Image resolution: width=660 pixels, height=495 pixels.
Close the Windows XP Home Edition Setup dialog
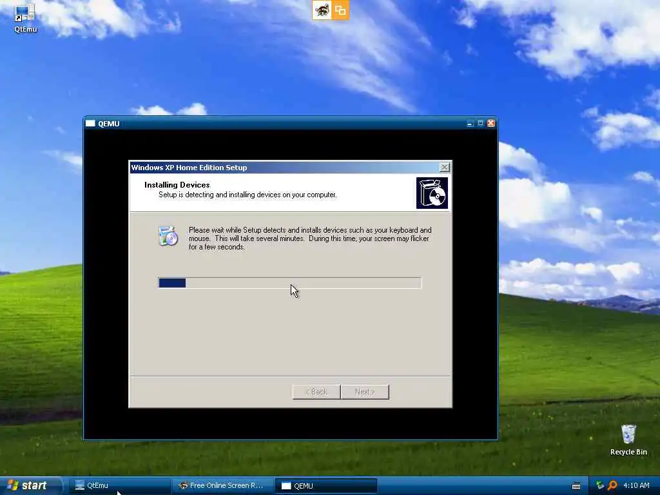click(x=444, y=168)
